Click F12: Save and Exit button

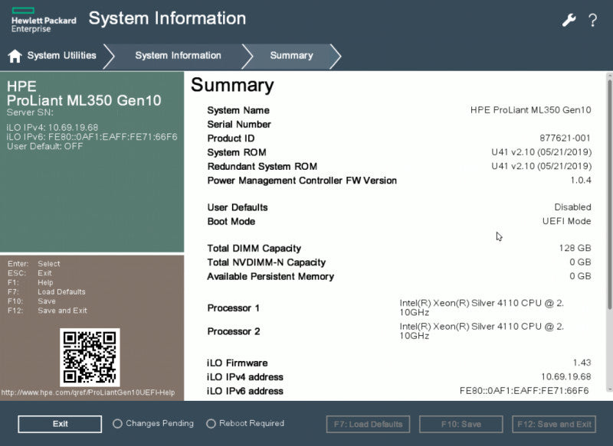tap(554, 424)
